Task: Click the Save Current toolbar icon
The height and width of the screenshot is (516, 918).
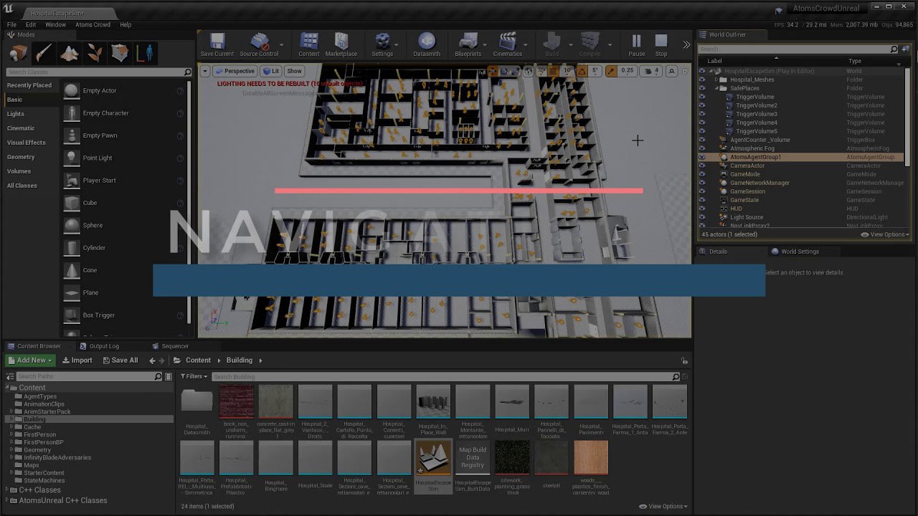Action: tap(217, 44)
